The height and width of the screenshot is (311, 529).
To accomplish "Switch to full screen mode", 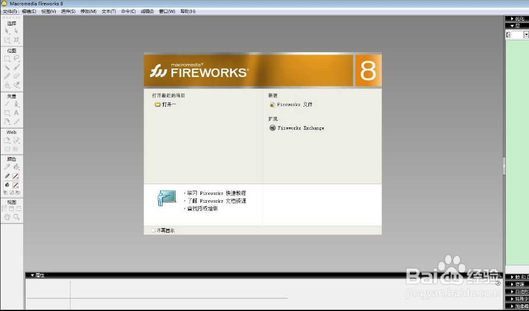I will point(18,209).
